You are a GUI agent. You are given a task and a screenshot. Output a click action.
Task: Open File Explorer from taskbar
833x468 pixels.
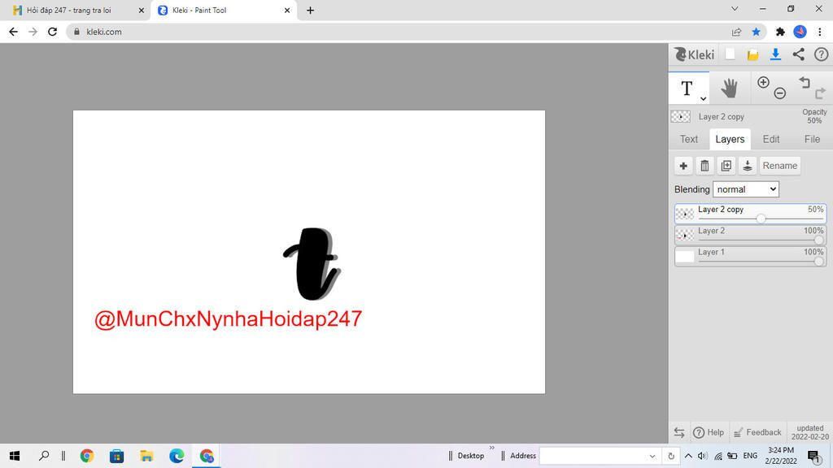(x=146, y=455)
